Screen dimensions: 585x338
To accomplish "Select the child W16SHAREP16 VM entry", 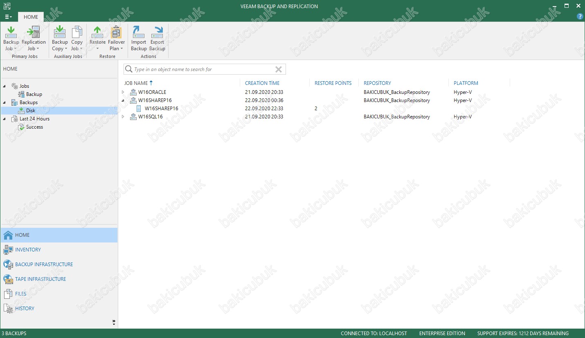I will tap(161, 109).
